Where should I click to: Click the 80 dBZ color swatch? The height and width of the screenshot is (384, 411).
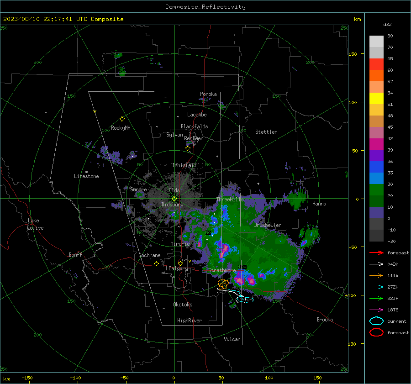click(376, 41)
